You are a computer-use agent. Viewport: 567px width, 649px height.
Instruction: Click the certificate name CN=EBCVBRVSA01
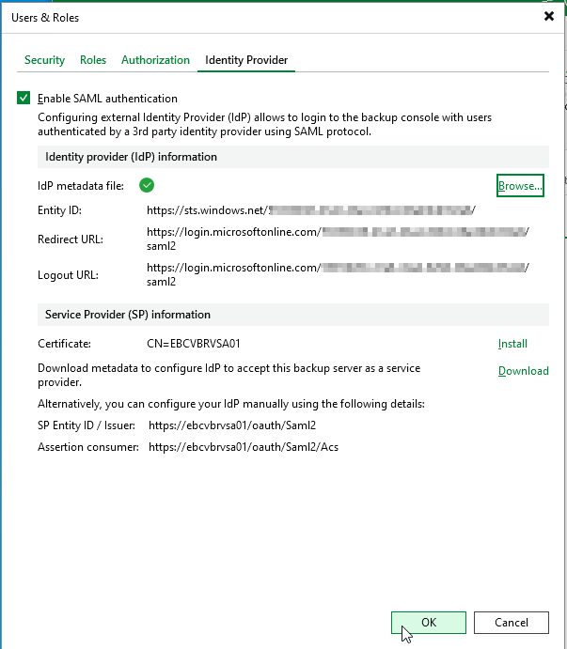pyautogui.click(x=200, y=344)
